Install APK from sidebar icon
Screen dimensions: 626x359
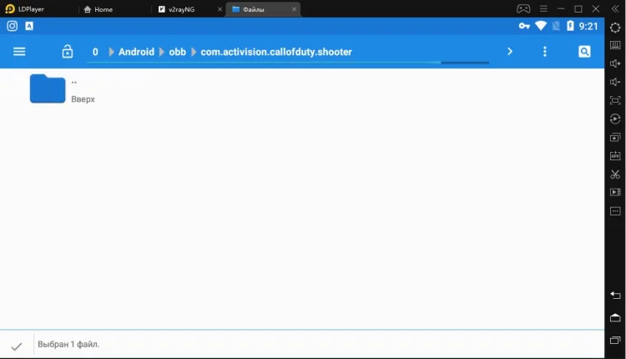click(615, 156)
